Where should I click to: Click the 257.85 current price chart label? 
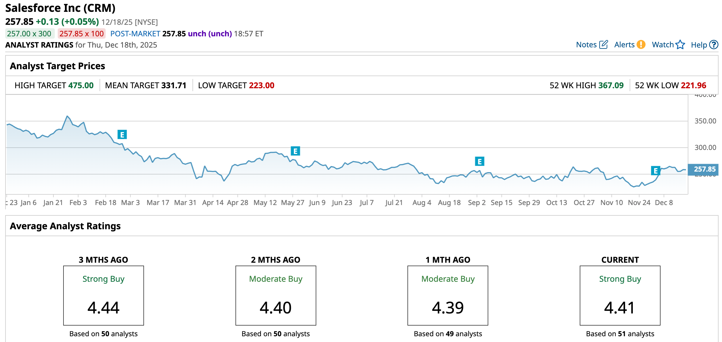pyautogui.click(x=704, y=169)
